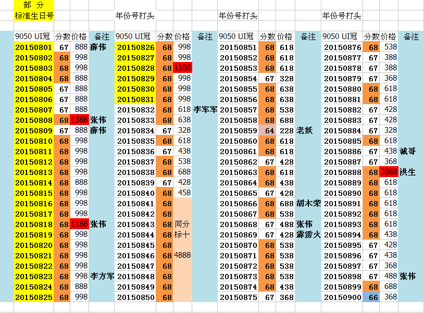Select serial number cell 20150850
Screen dimensions: 424x313
[x=135, y=297]
